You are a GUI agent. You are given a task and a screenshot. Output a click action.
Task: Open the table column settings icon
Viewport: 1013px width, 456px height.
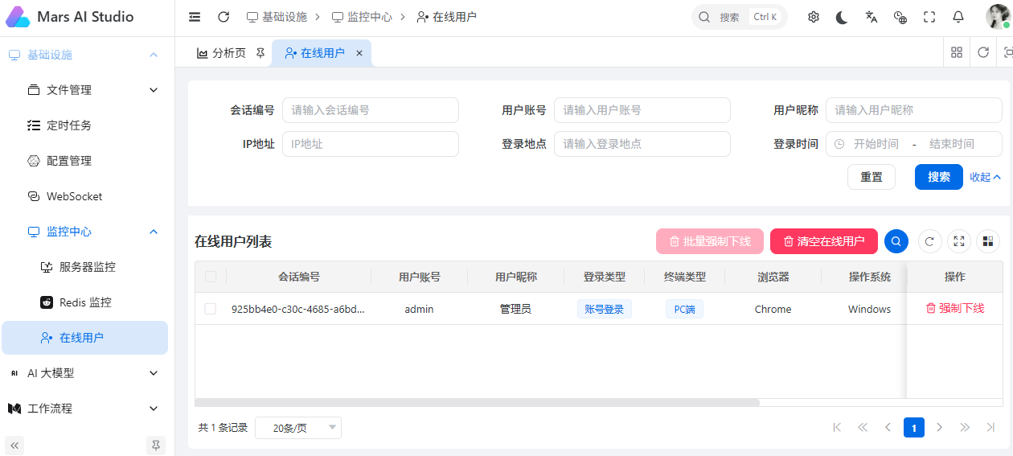(987, 241)
